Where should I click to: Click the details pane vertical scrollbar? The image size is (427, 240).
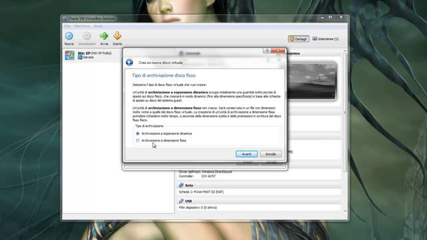click(345, 112)
